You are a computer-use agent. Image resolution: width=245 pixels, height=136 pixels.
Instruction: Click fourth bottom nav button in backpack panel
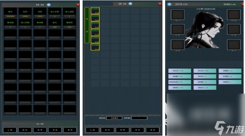(x=55, y=130)
